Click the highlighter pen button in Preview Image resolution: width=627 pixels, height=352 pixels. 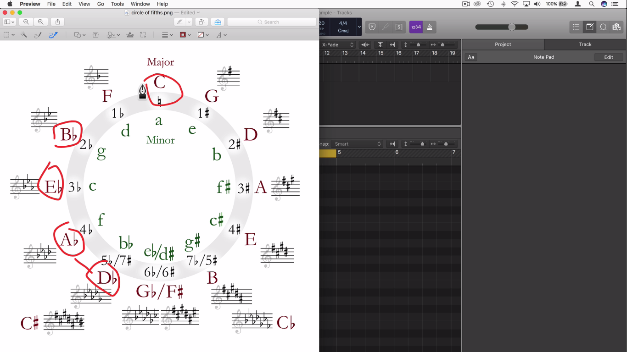pos(180,22)
